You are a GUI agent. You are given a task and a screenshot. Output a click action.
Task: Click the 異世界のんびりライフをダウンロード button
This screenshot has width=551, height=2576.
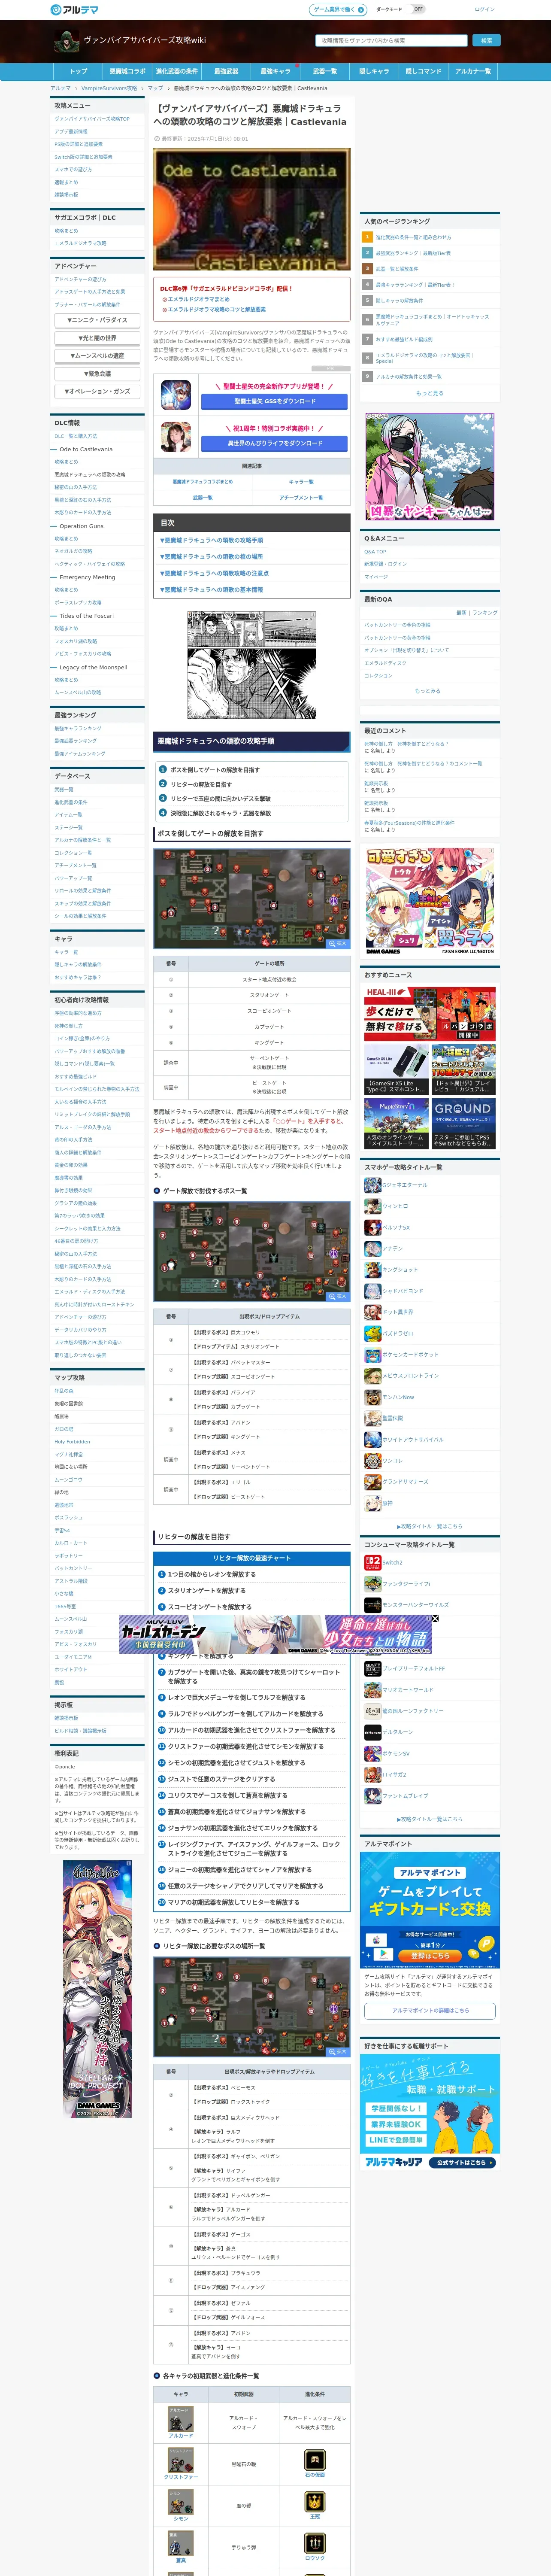[274, 443]
